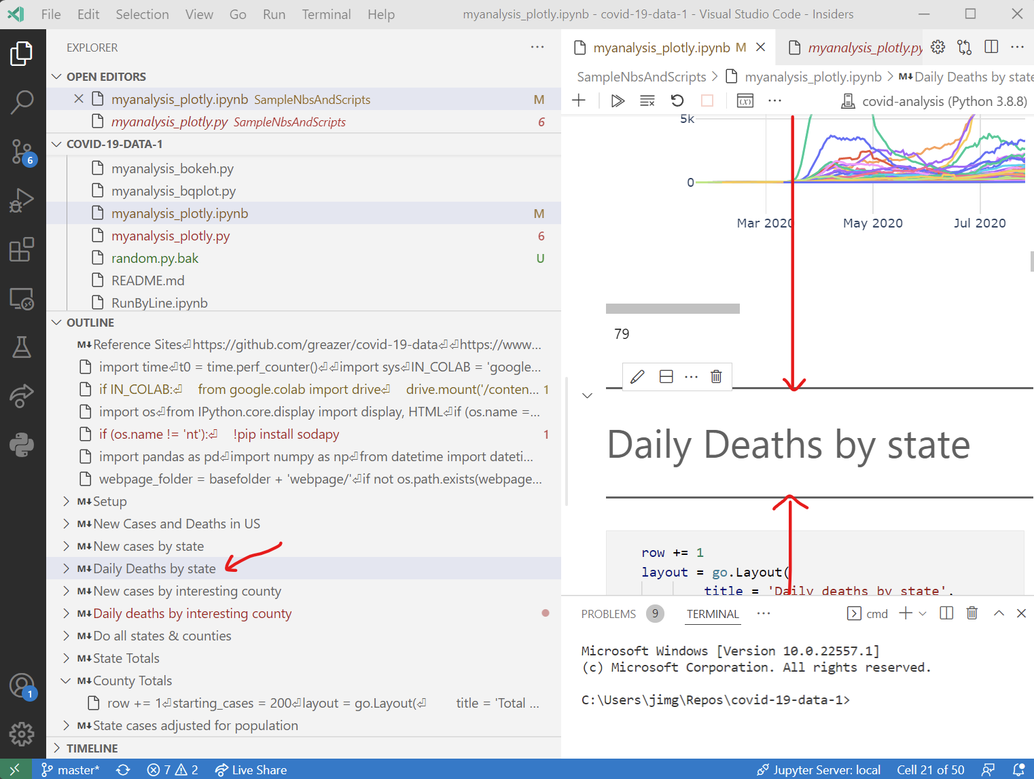The width and height of the screenshot is (1034, 779).
Task: Split the selected notebook cell
Action: point(666,377)
